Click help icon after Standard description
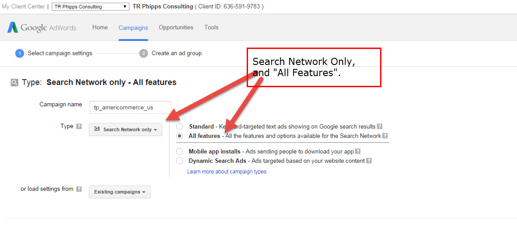Viewport: 517px width, 230px height. pyautogui.click(x=380, y=127)
